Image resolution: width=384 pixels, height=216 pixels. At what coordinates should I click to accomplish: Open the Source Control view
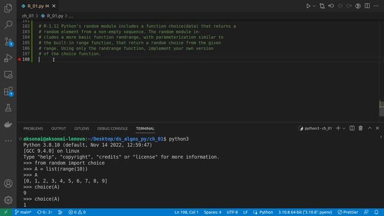[x=8, y=41]
